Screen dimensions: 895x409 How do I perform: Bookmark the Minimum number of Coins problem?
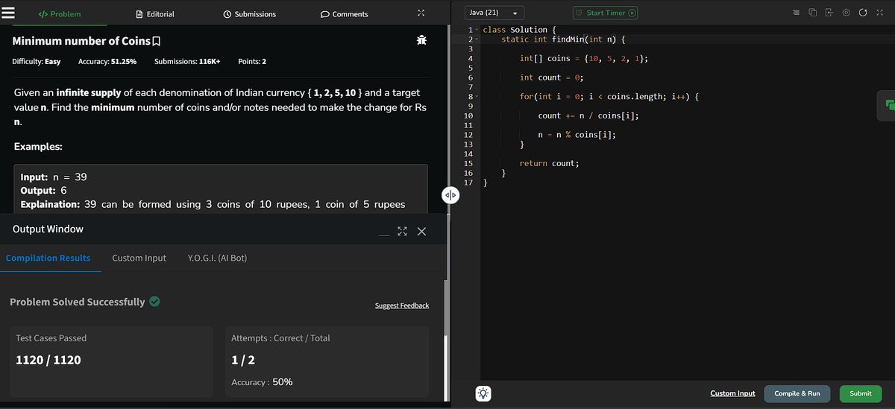point(156,40)
